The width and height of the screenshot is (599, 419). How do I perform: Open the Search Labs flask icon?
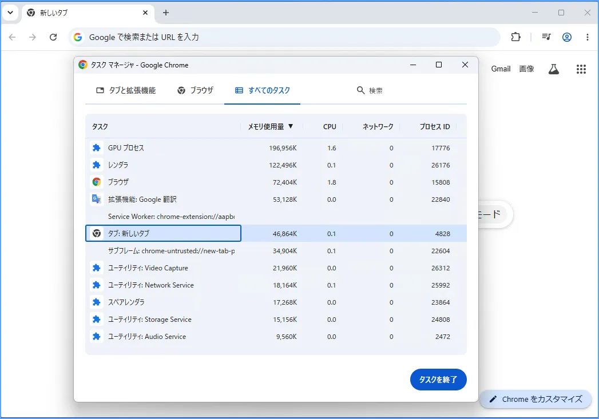click(554, 69)
